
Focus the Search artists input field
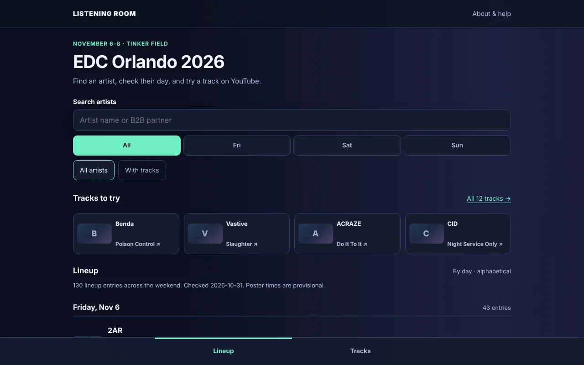click(292, 120)
